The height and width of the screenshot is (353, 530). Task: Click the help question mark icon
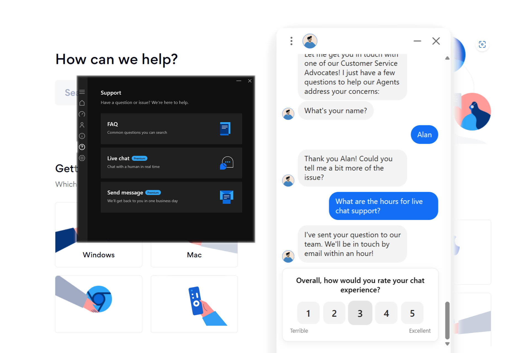click(x=82, y=147)
